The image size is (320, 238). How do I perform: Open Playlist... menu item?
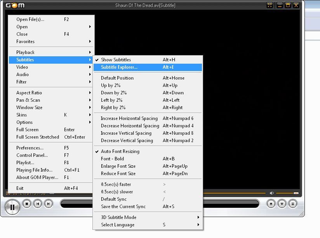51,163
